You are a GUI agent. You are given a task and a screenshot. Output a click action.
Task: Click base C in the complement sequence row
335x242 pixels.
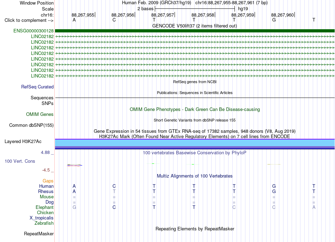point(114,20)
